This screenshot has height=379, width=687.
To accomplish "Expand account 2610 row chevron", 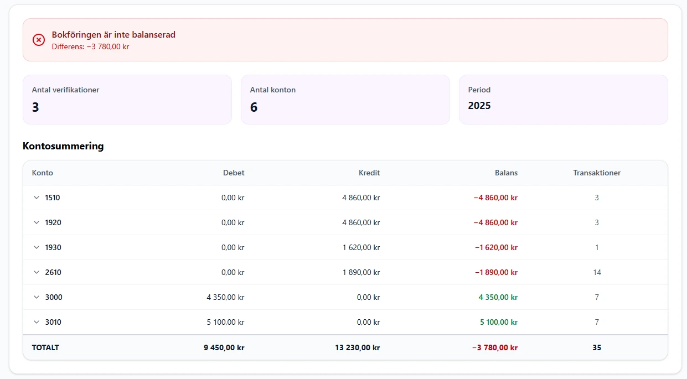I will (37, 272).
